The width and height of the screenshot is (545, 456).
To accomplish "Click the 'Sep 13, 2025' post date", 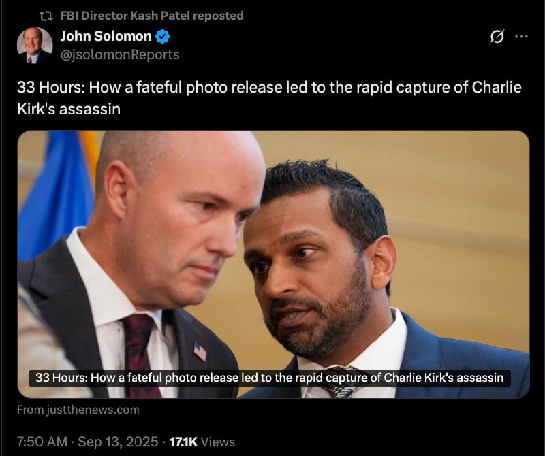I will point(118,442).
